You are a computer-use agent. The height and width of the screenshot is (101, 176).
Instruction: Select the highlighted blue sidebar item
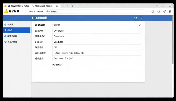click(17, 30)
